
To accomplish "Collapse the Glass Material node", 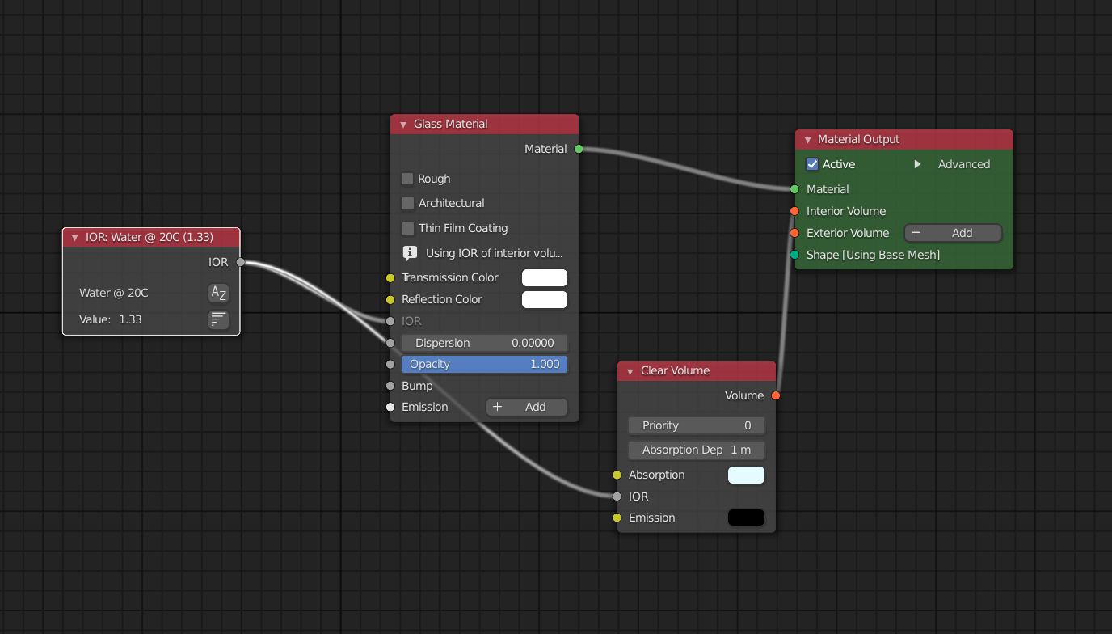I will coord(402,125).
